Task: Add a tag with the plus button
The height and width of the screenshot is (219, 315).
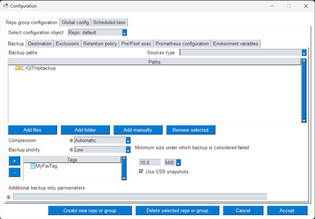Action: pyautogui.click(x=14, y=161)
